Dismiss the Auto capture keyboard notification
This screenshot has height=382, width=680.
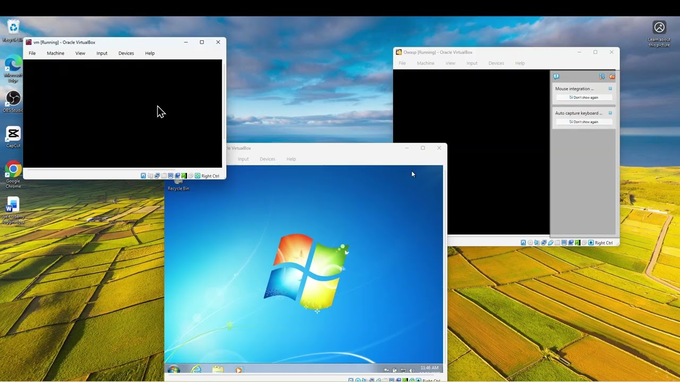610,113
